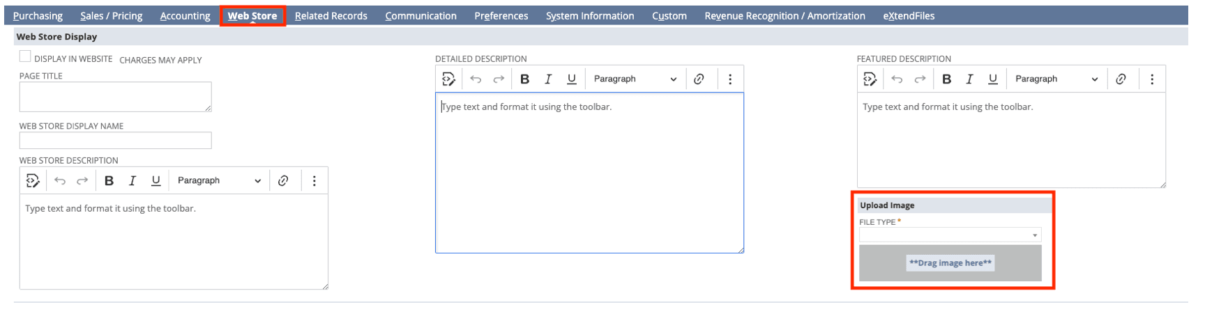Focus the Page Title text box
Viewport: 1205px width, 314px height.
(x=116, y=97)
